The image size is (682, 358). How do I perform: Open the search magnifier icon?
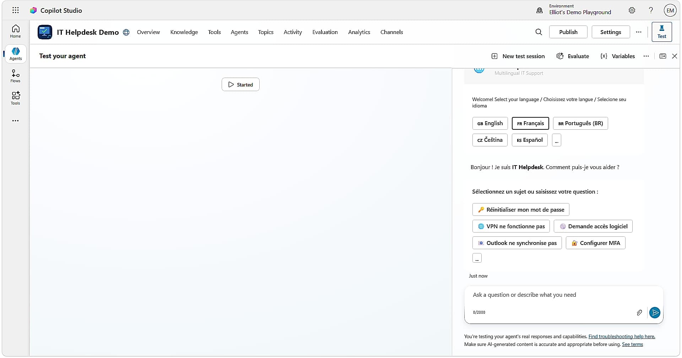(539, 32)
